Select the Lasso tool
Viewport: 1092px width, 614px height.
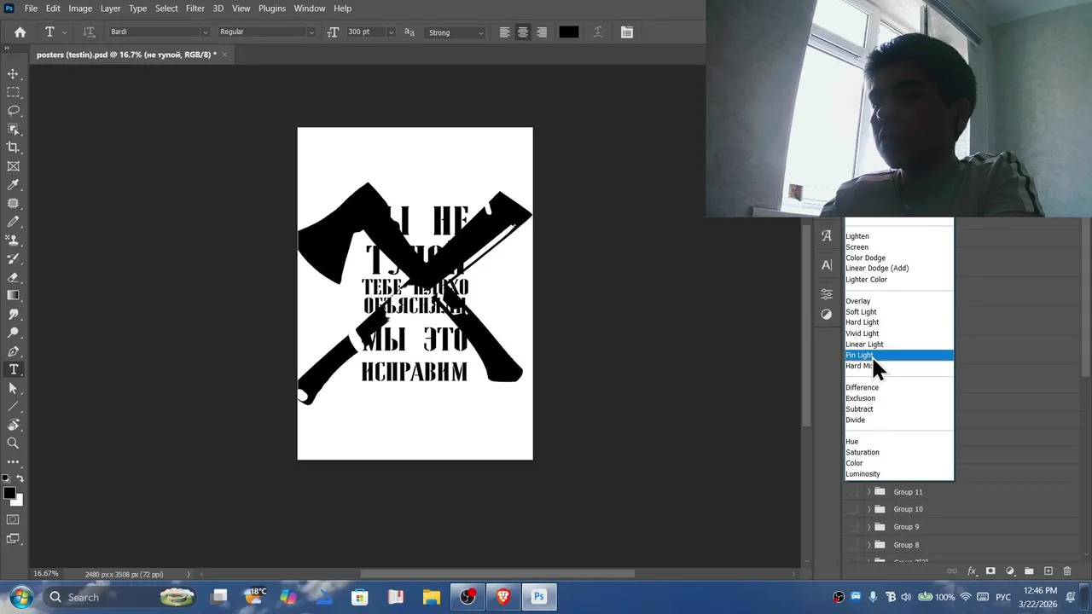13,111
